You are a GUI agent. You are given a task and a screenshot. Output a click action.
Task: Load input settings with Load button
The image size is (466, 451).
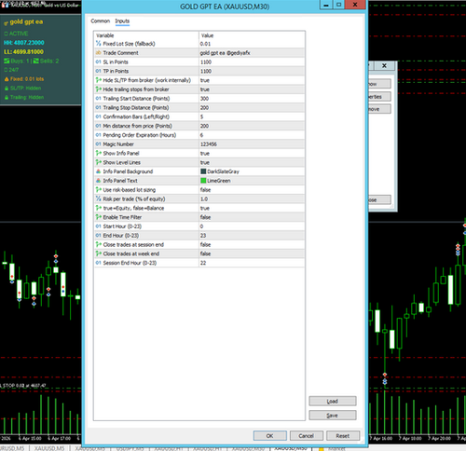[x=333, y=401]
